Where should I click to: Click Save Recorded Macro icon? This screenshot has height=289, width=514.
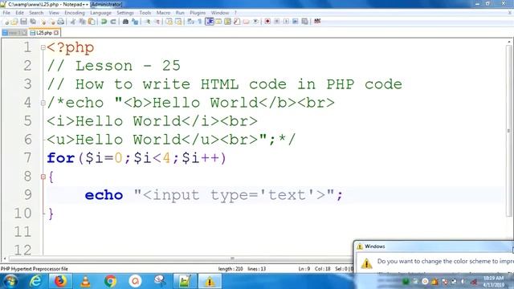click(x=304, y=22)
